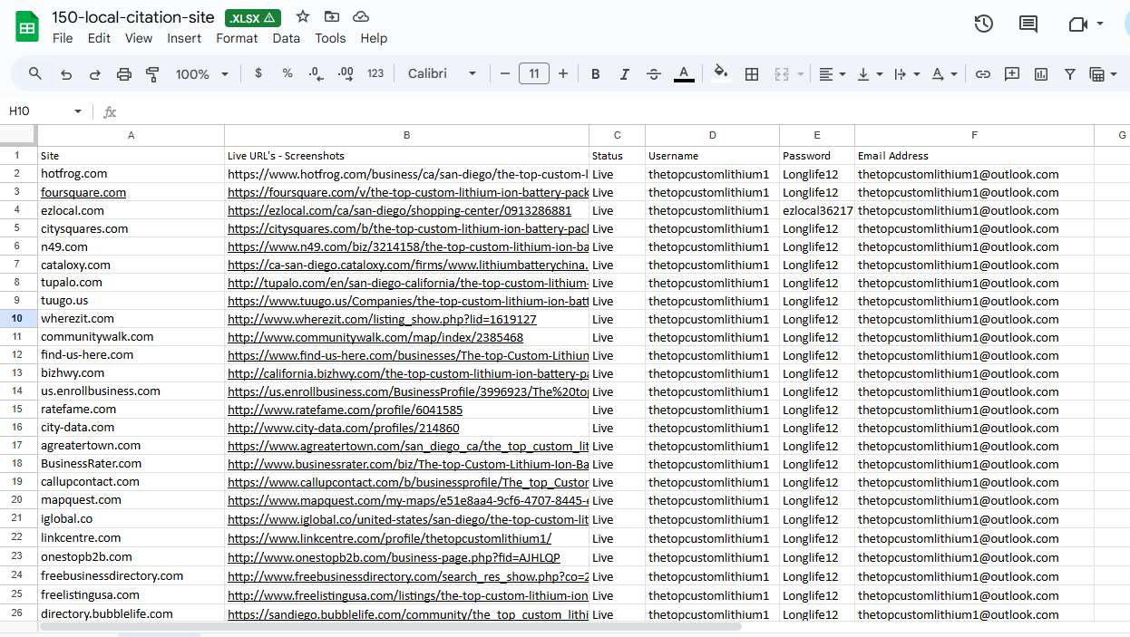
Task: Toggle italic formatting
Action: click(x=624, y=74)
